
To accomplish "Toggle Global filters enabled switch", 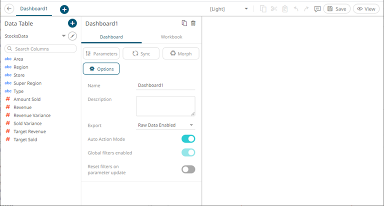I will click(188, 152).
